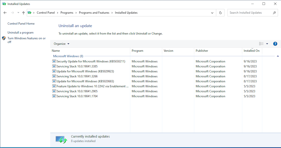Click the Refresh button in address bar
Viewport: 281px width, 148px height.
(220, 13)
